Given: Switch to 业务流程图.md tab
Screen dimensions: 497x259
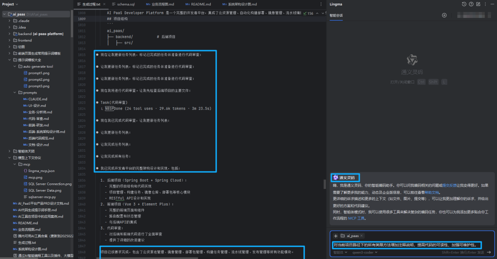Looking at the screenshot, I should coord(160,4).
